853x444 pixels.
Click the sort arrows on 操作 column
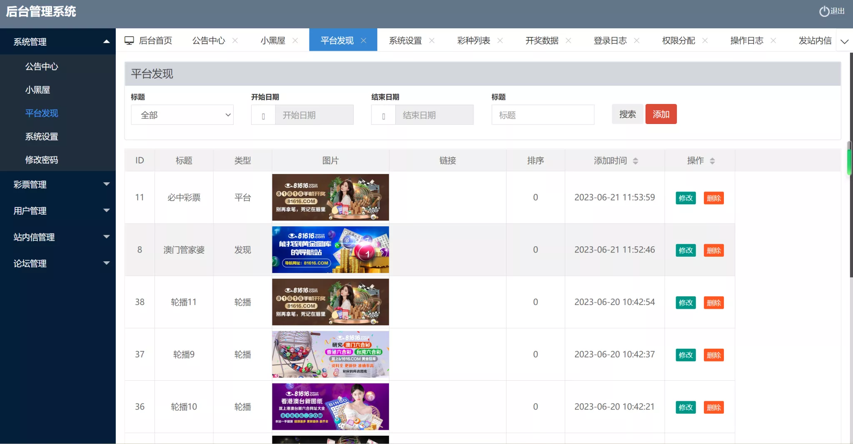point(713,161)
